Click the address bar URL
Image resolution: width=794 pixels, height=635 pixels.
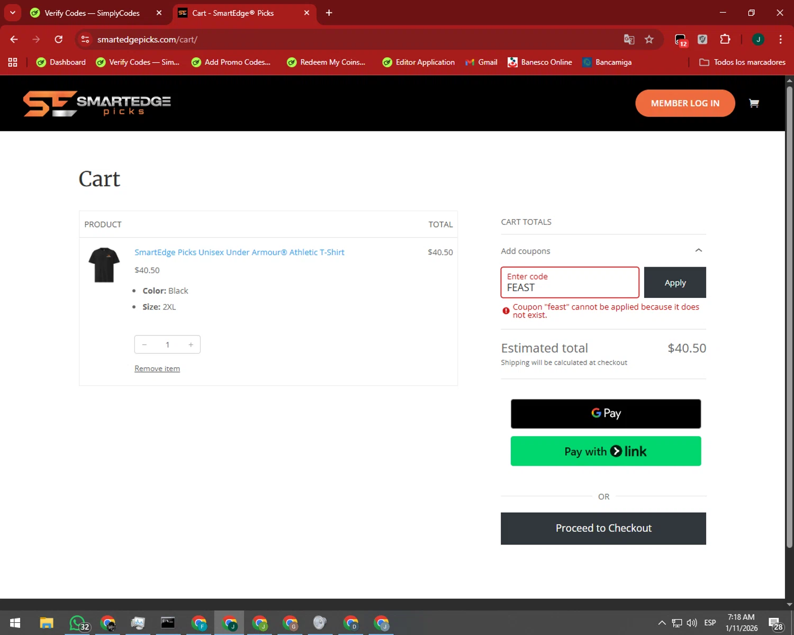click(x=147, y=39)
